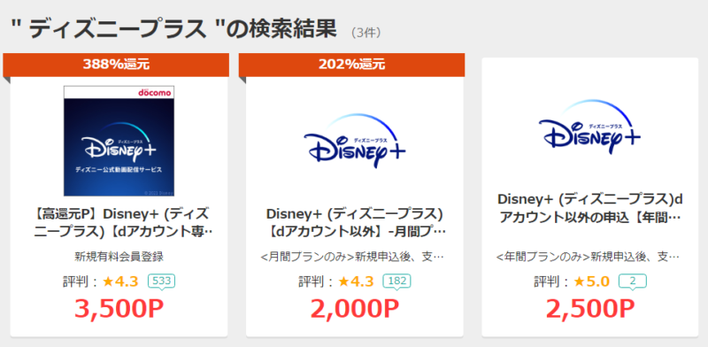Screen dimensions: 708x347
Task: Click the Disney+ logo on monthly plan card
Action: click(355, 141)
